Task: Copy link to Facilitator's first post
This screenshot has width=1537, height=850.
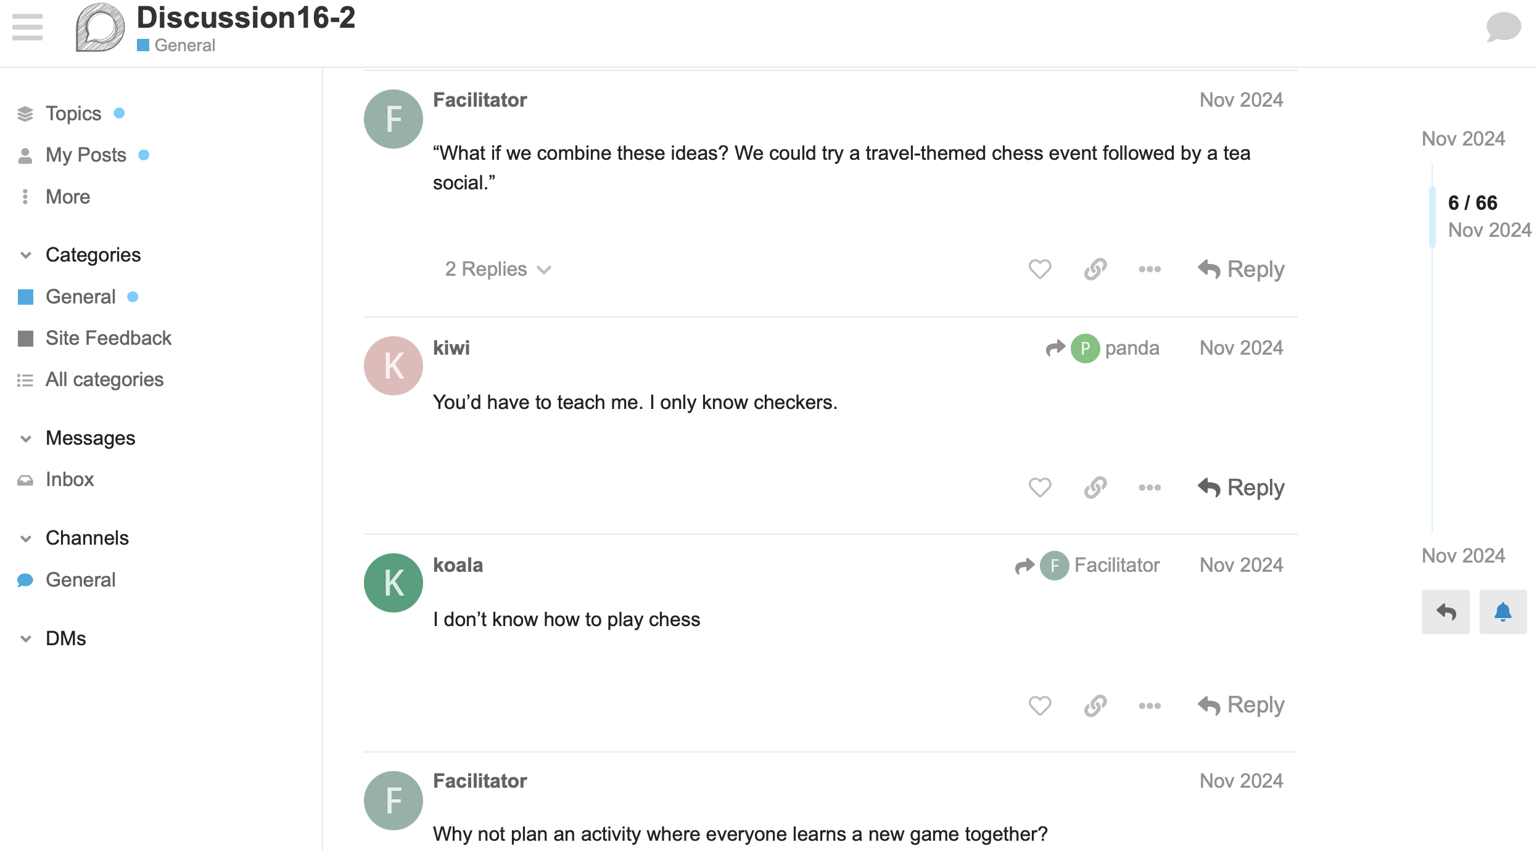Action: (1095, 269)
